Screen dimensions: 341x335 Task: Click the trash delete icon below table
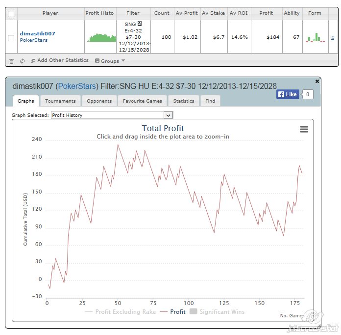pos(12,61)
